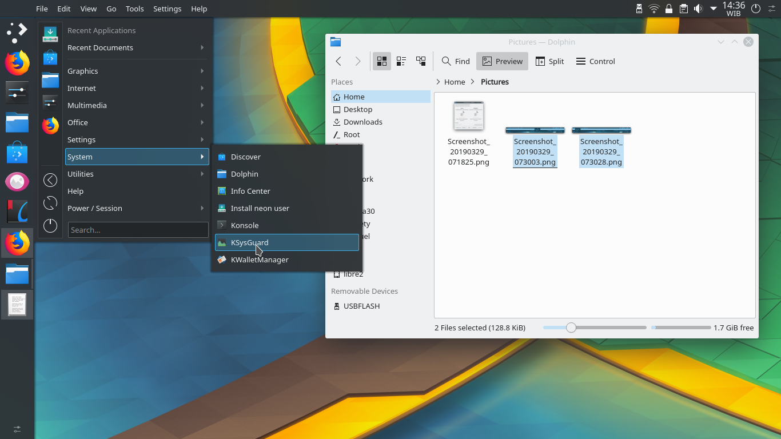The width and height of the screenshot is (781, 439).
Task: Open the Tools menu
Action: click(134, 9)
